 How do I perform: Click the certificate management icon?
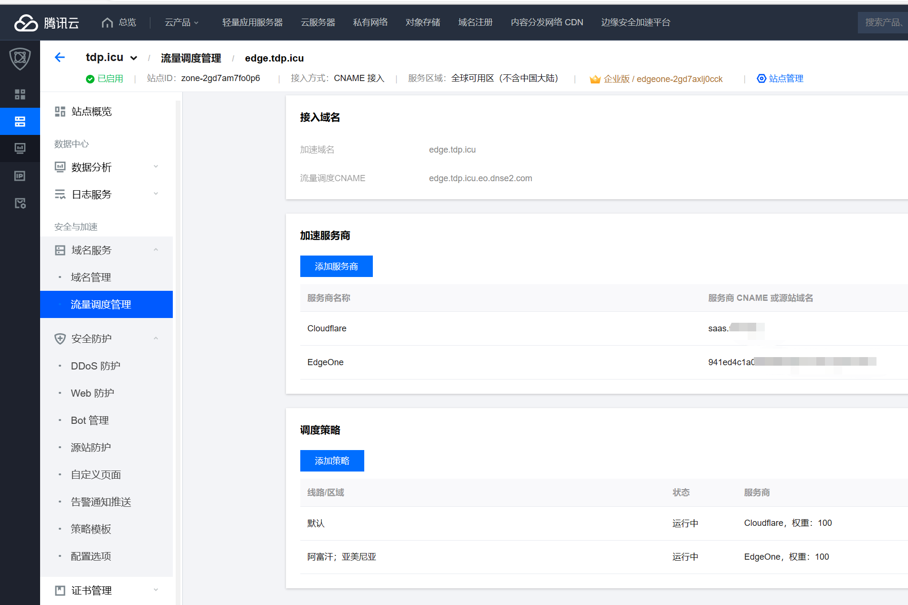click(x=60, y=591)
